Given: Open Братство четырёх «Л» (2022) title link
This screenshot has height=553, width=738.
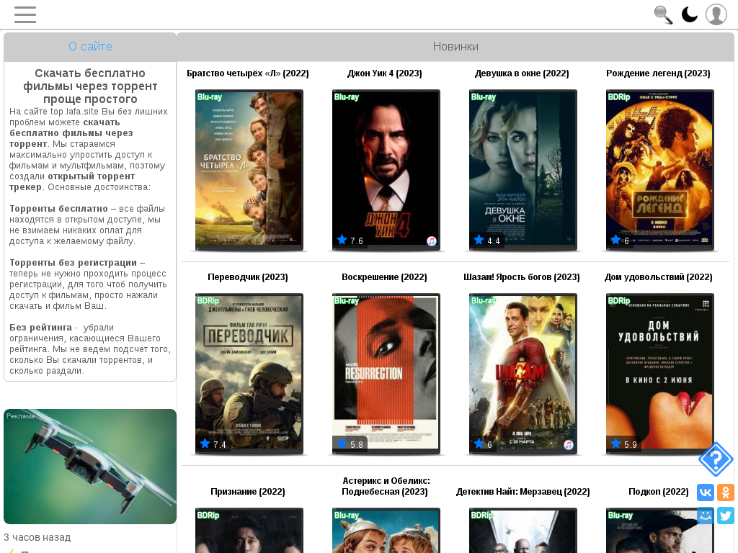Looking at the screenshot, I should pyautogui.click(x=248, y=73).
